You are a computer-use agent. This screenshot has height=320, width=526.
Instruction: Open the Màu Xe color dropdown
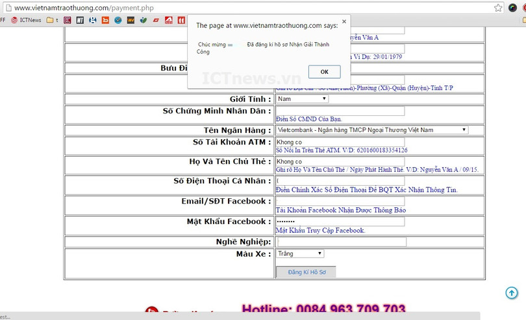[x=299, y=254]
